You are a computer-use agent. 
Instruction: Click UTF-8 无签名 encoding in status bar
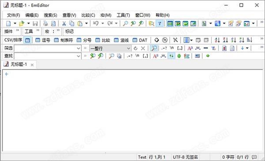[x=185, y=157]
